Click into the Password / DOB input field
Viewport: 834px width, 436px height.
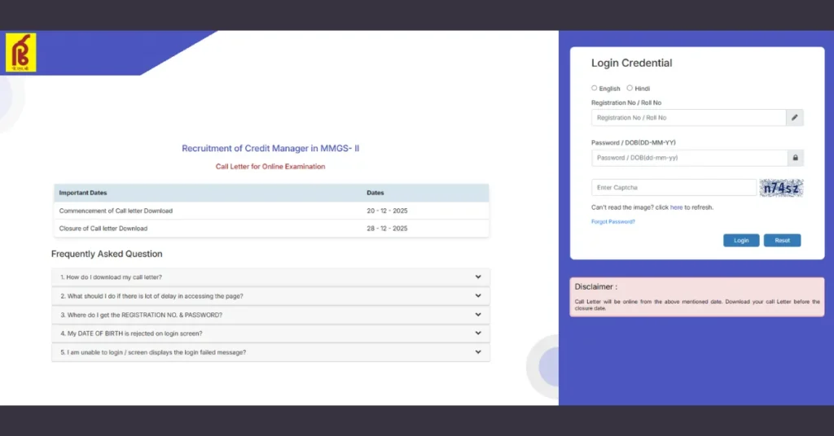pos(688,158)
